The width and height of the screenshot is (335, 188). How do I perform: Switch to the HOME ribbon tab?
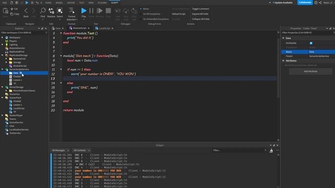coord(48,3)
